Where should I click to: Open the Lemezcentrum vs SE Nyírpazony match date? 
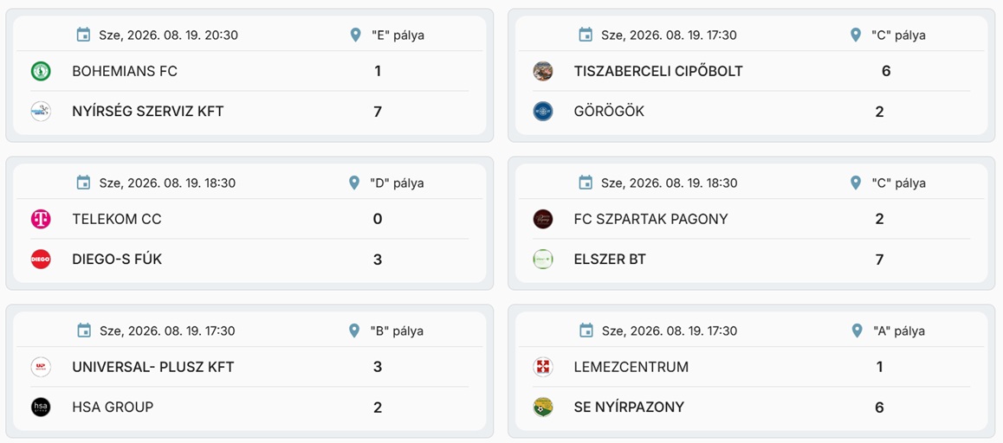click(669, 331)
